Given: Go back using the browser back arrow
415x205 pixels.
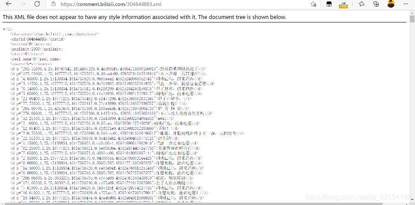Looking at the screenshot, I should coord(9,4).
